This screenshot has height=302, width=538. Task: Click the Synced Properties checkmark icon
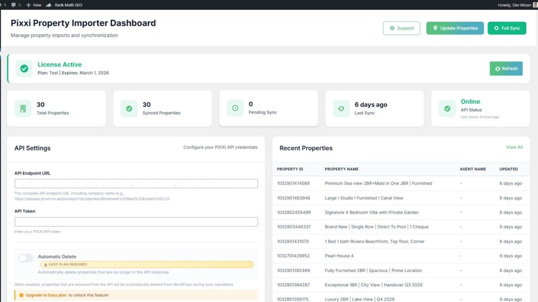tap(129, 109)
